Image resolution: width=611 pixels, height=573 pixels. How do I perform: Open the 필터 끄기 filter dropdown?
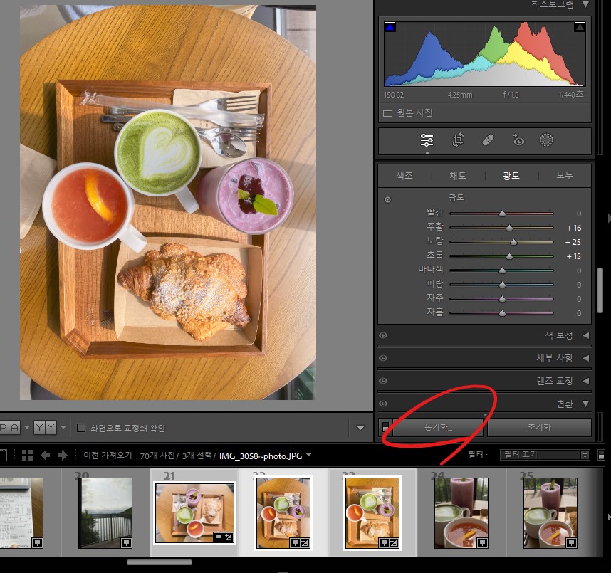point(545,455)
